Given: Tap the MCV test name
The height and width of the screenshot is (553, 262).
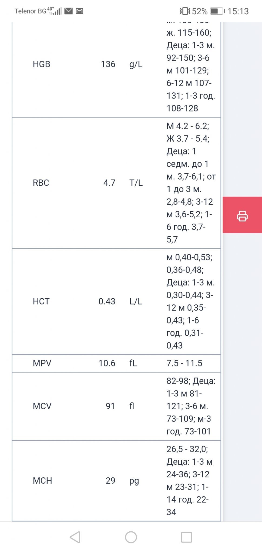Looking at the screenshot, I should point(42,406).
